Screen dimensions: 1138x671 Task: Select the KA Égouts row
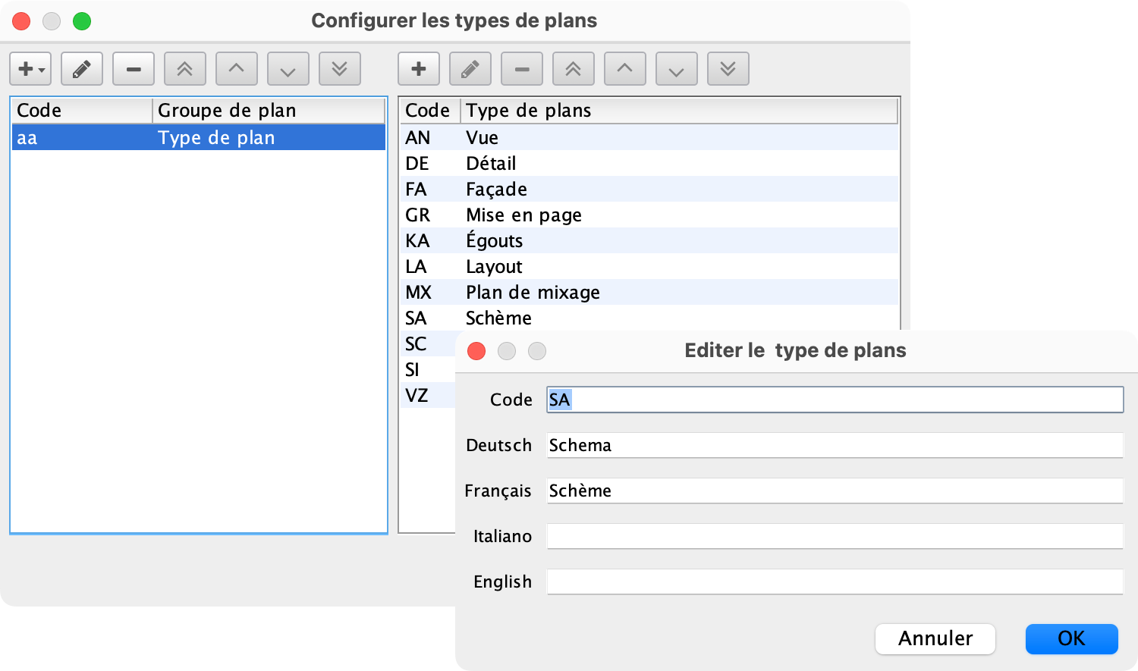[649, 240]
